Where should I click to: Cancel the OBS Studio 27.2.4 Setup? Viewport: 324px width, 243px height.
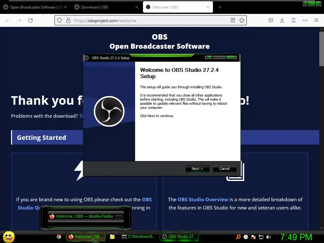224,169
